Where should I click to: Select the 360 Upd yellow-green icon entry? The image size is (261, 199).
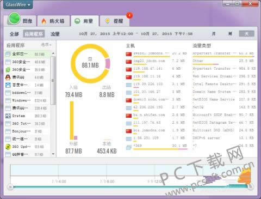point(8,147)
